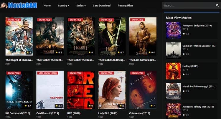Open Merah Putih Memanggil sidebar thumbnail
Image resolution: width=221 pixels, height=119 pixels.
click(x=173, y=91)
